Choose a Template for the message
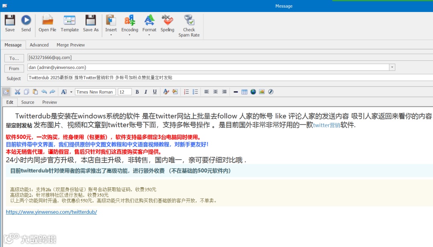This screenshot has height=247, width=433. (x=70, y=24)
